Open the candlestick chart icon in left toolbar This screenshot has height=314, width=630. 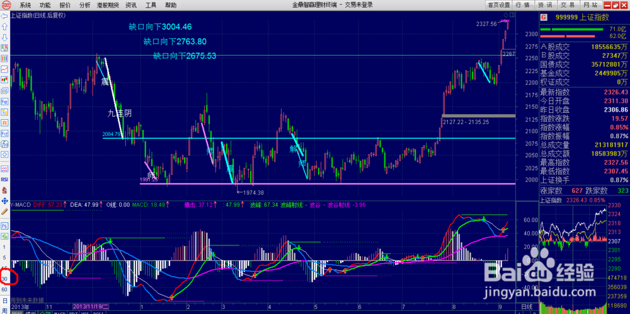[x=4, y=79]
